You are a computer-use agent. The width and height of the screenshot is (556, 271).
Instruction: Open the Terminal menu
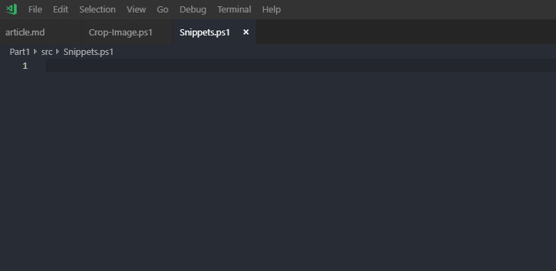234,10
